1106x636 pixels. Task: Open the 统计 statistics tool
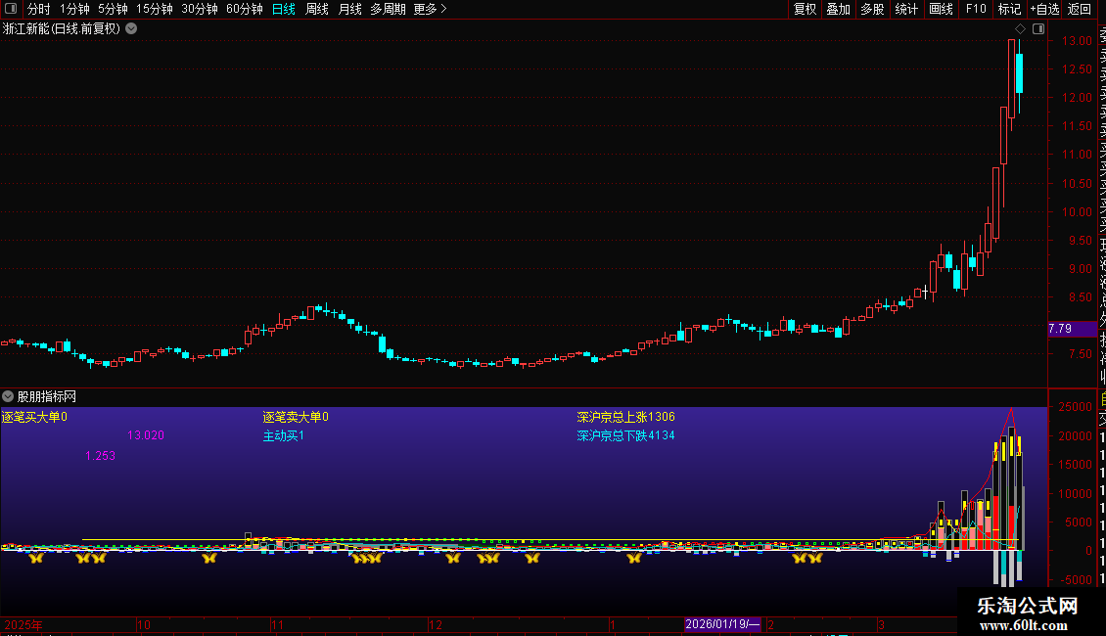point(905,9)
